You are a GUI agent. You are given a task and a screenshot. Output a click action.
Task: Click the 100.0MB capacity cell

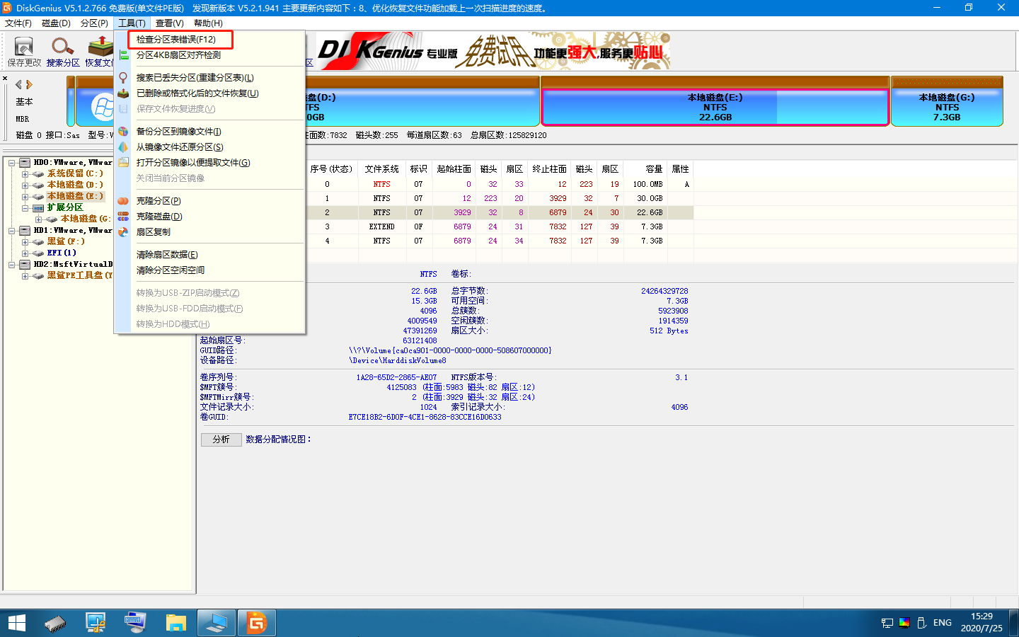pos(647,185)
